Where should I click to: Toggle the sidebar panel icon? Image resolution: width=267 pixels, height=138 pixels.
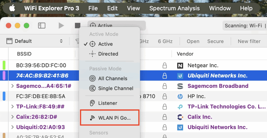tap(41, 26)
